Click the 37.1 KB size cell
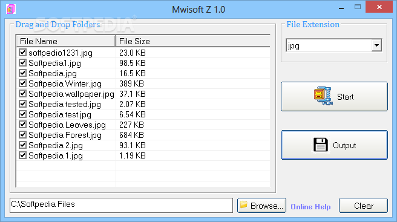397x222 pixels. coord(133,94)
